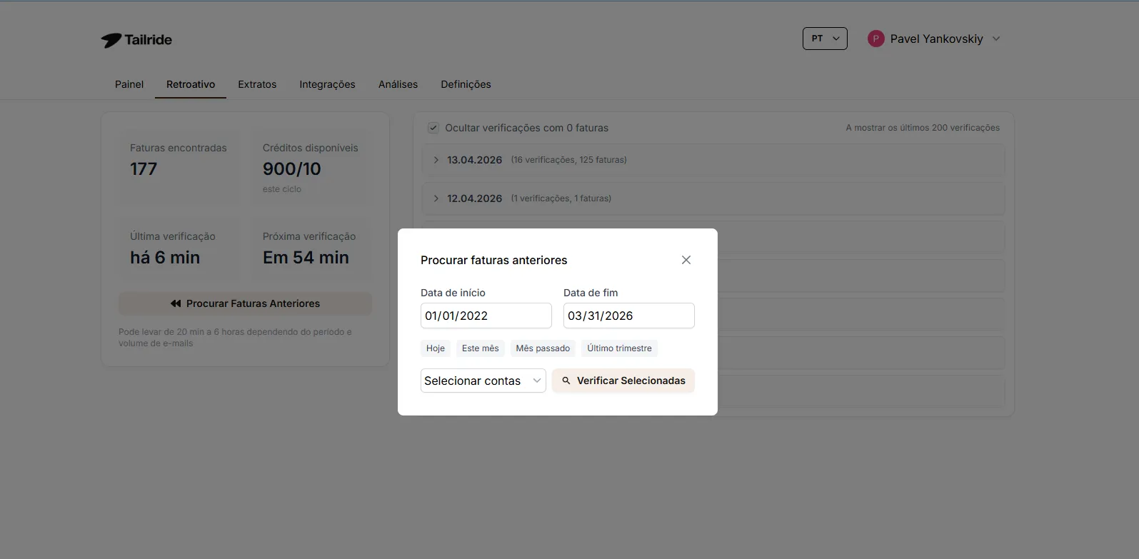Apply the Último trimestre preset
The image size is (1139, 559).
tap(619, 348)
